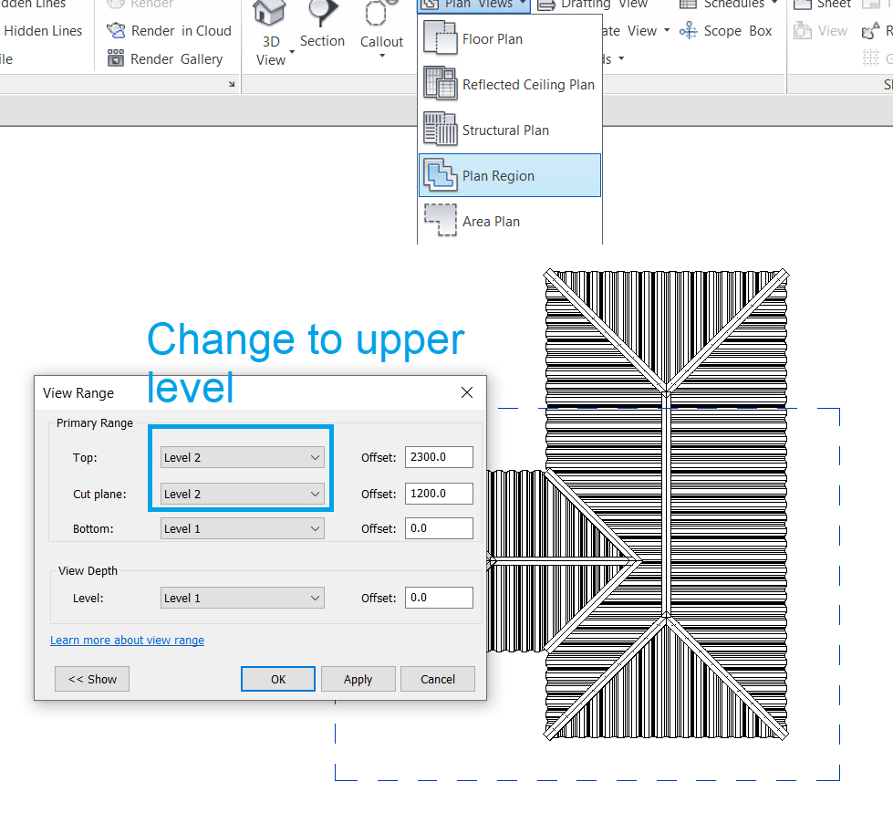Open the view range learning link
The width and height of the screenshot is (893, 813).
point(127,640)
